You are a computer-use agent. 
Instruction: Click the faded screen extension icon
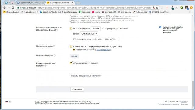(177, 8)
